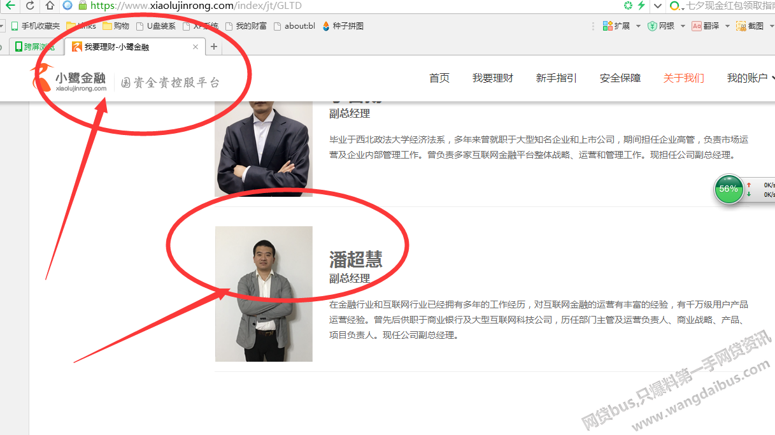Open 安全保障 in site navigation

[620, 78]
